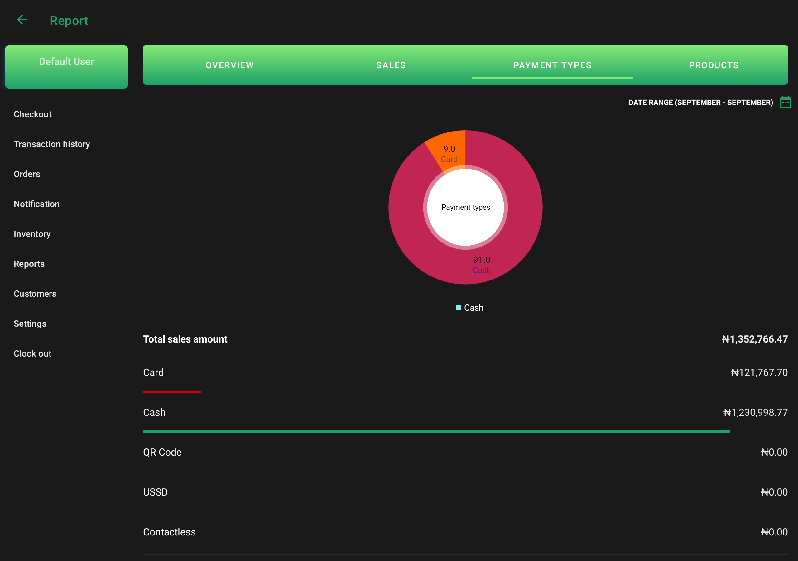
Task: Click the Settings sidebar icon
Action: (x=30, y=324)
